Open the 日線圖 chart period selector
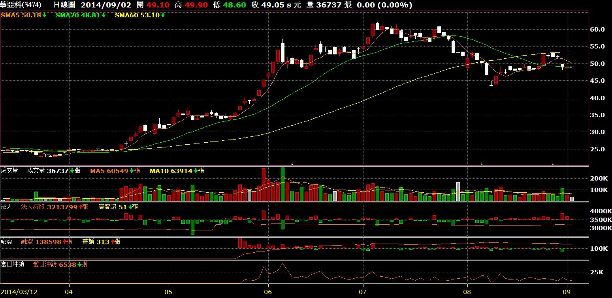This screenshot has height=298, width=612. tap(64, 5)
